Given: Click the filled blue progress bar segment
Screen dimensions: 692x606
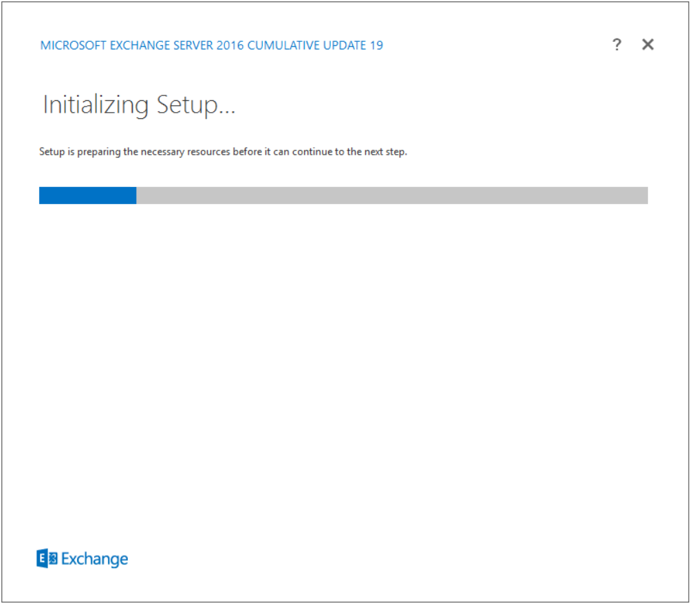Looking at the screenshot, I should pyautogui.click(x=87, y=195).
